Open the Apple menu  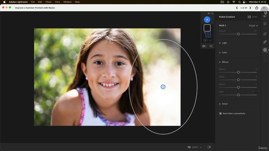(4, 2)
